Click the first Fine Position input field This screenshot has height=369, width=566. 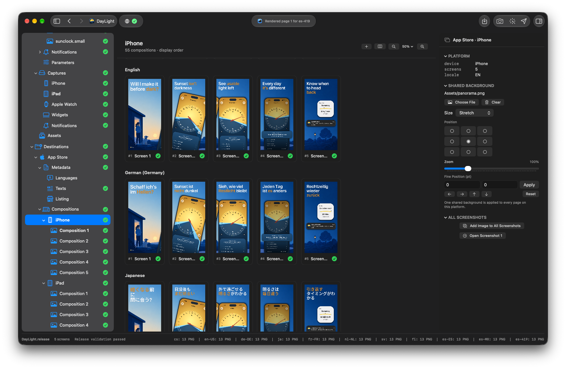[x=462, y=185]
